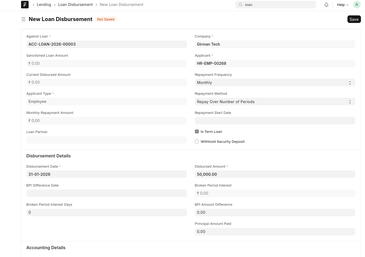365x257 pixels.
Task: Expand the Help menu
Action: point(343,5)
